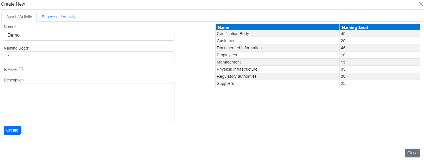Click inside the Description text area

click(x=89, y=102)
